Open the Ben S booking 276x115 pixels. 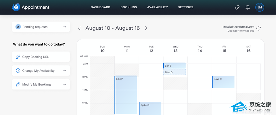175,66
